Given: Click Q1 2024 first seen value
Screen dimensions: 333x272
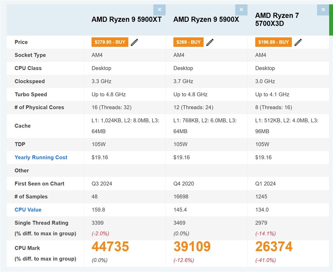Looking at the screenshot, I should point(265,184).
